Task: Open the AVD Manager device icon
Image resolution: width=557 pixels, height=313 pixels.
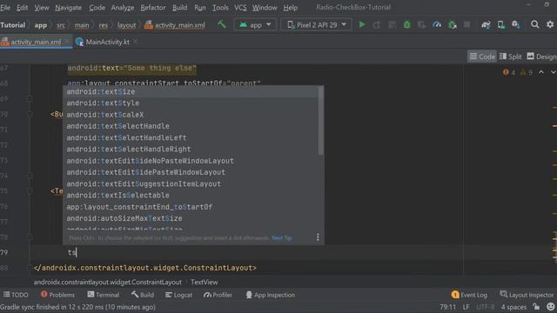Action: [501, 24]
